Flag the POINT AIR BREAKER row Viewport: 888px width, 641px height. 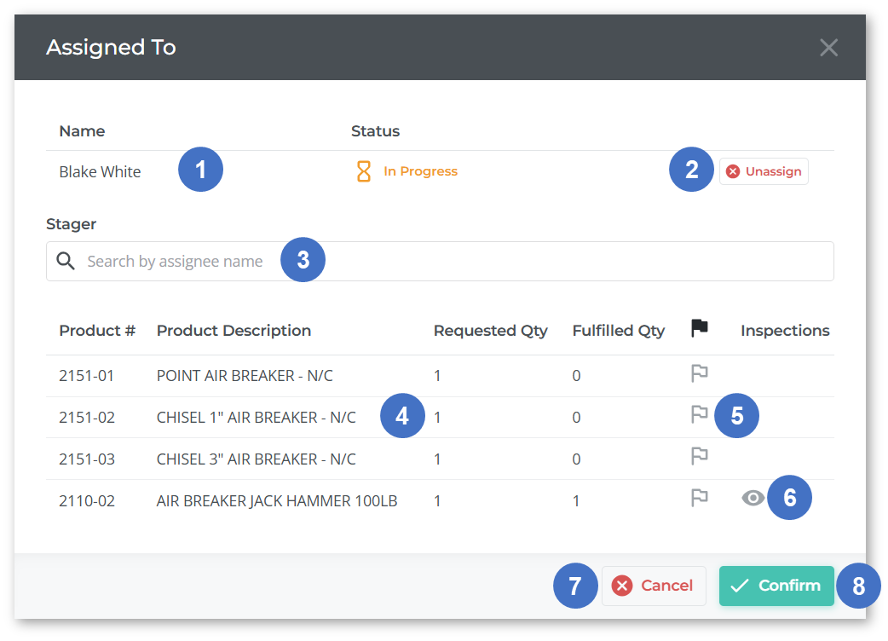click(x=699, y=373)
